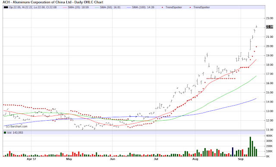Viewport: 276px width, 167px height.
Task: Click the 'Apr 17' date axis label
Action: click(31, 159)
